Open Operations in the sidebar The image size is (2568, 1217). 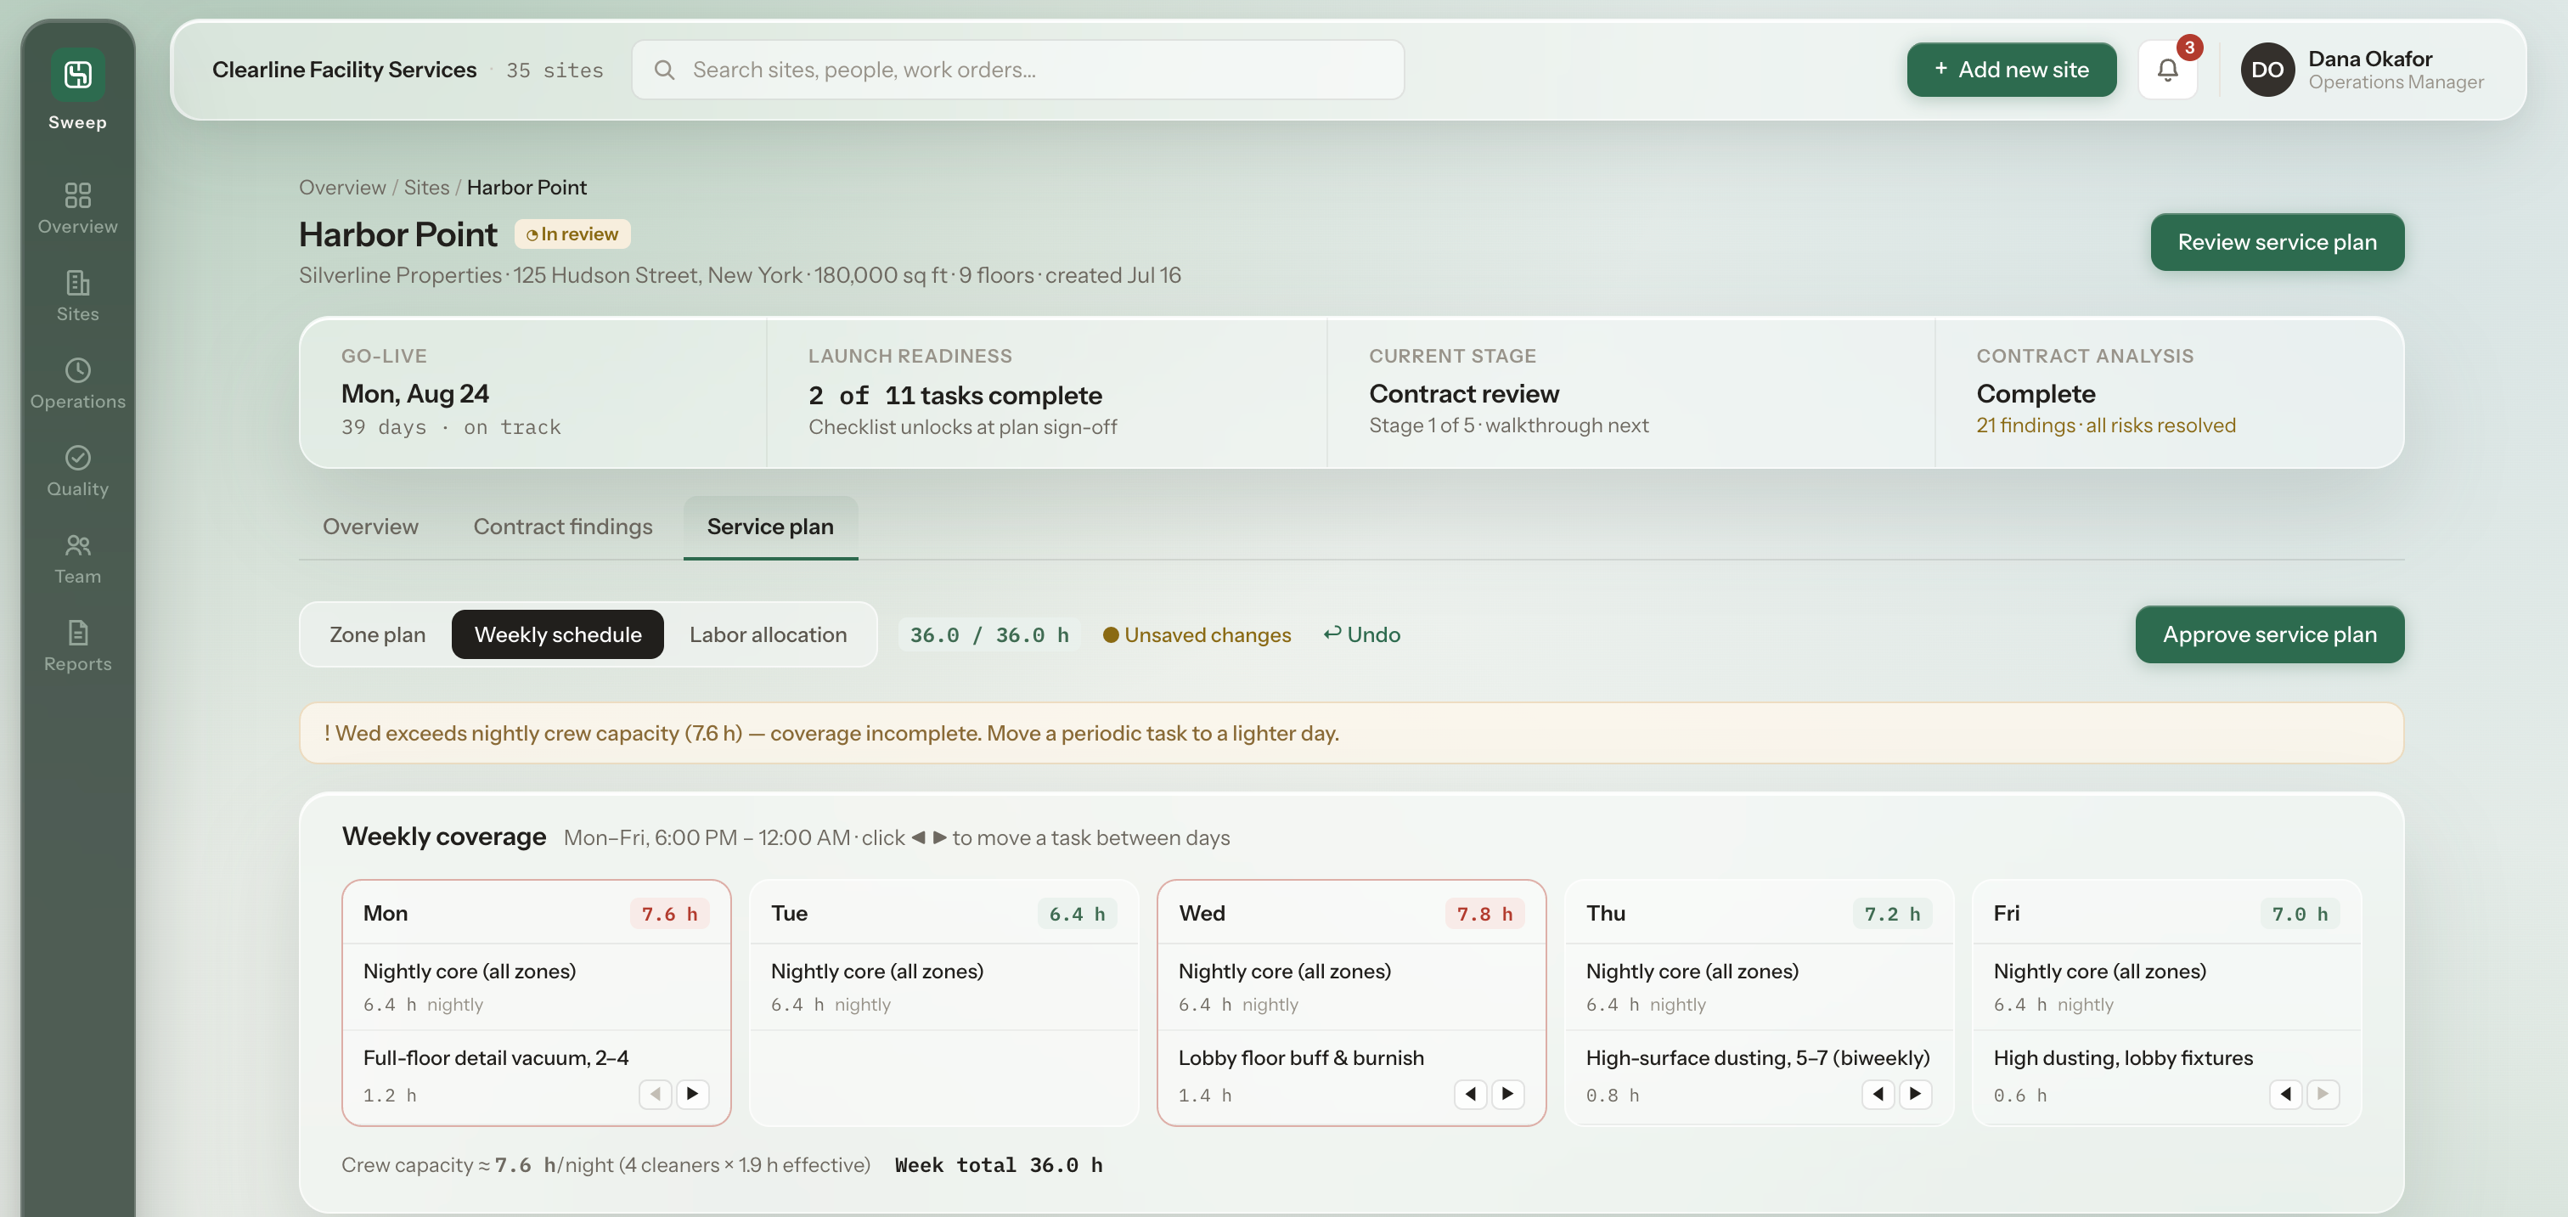tap(78, 384)
